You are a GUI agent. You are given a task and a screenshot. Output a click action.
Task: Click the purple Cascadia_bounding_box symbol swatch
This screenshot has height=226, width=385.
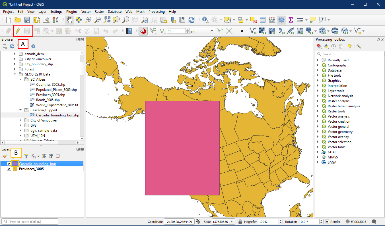[15, 164]
